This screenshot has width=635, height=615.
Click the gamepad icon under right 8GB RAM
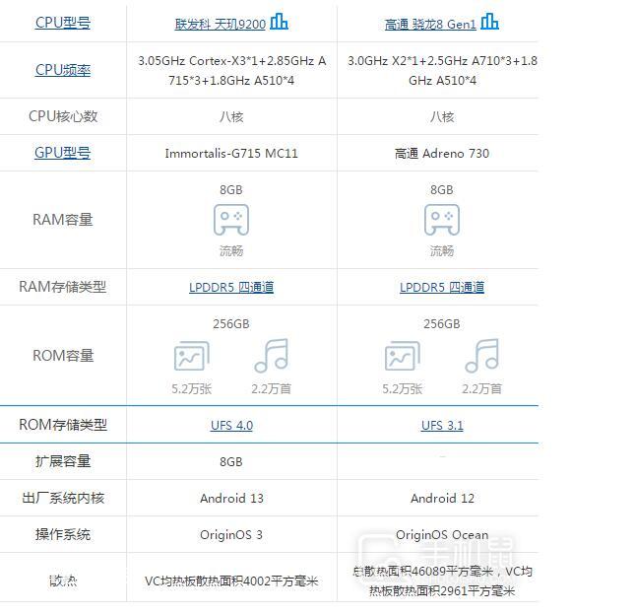[x=442, y=220]
